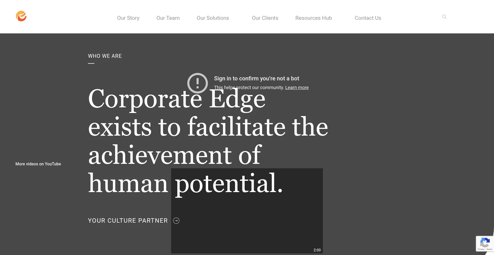The width and height of the screenshot is (494, 255).
Task: Click the reCAPTCHA badge icon
Action: 485,242
